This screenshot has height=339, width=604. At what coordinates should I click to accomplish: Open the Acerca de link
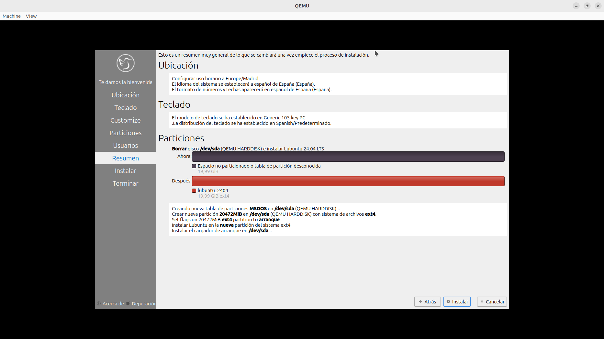[x=113, y=304]
